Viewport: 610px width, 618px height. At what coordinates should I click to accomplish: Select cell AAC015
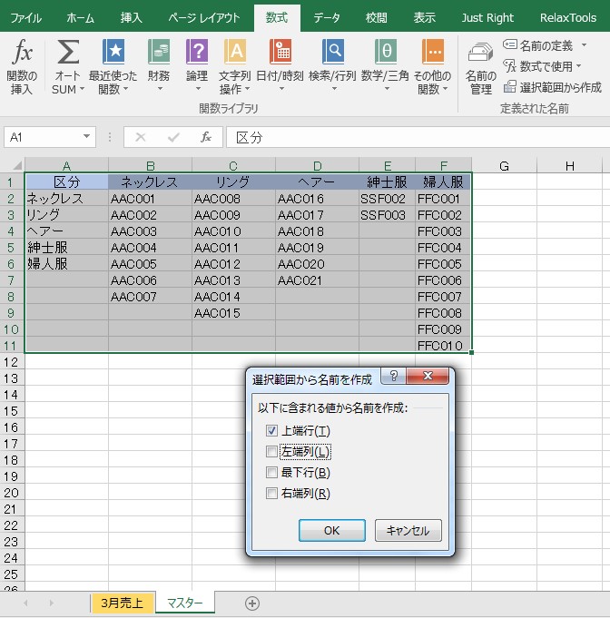click(x=233, y=312)
